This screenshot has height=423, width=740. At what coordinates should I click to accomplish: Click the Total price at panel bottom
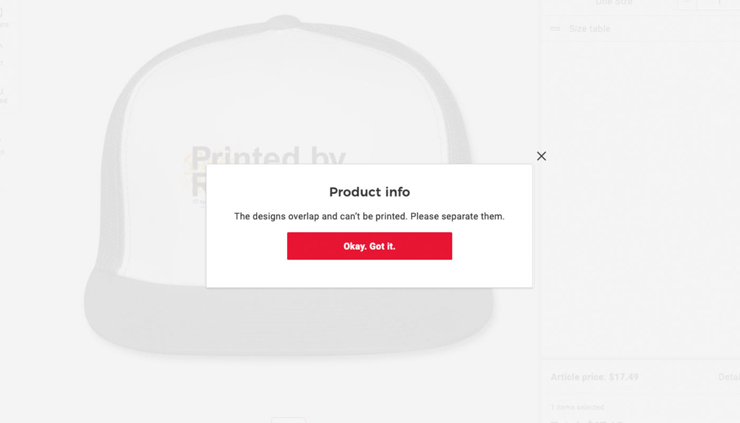(587, 421)
